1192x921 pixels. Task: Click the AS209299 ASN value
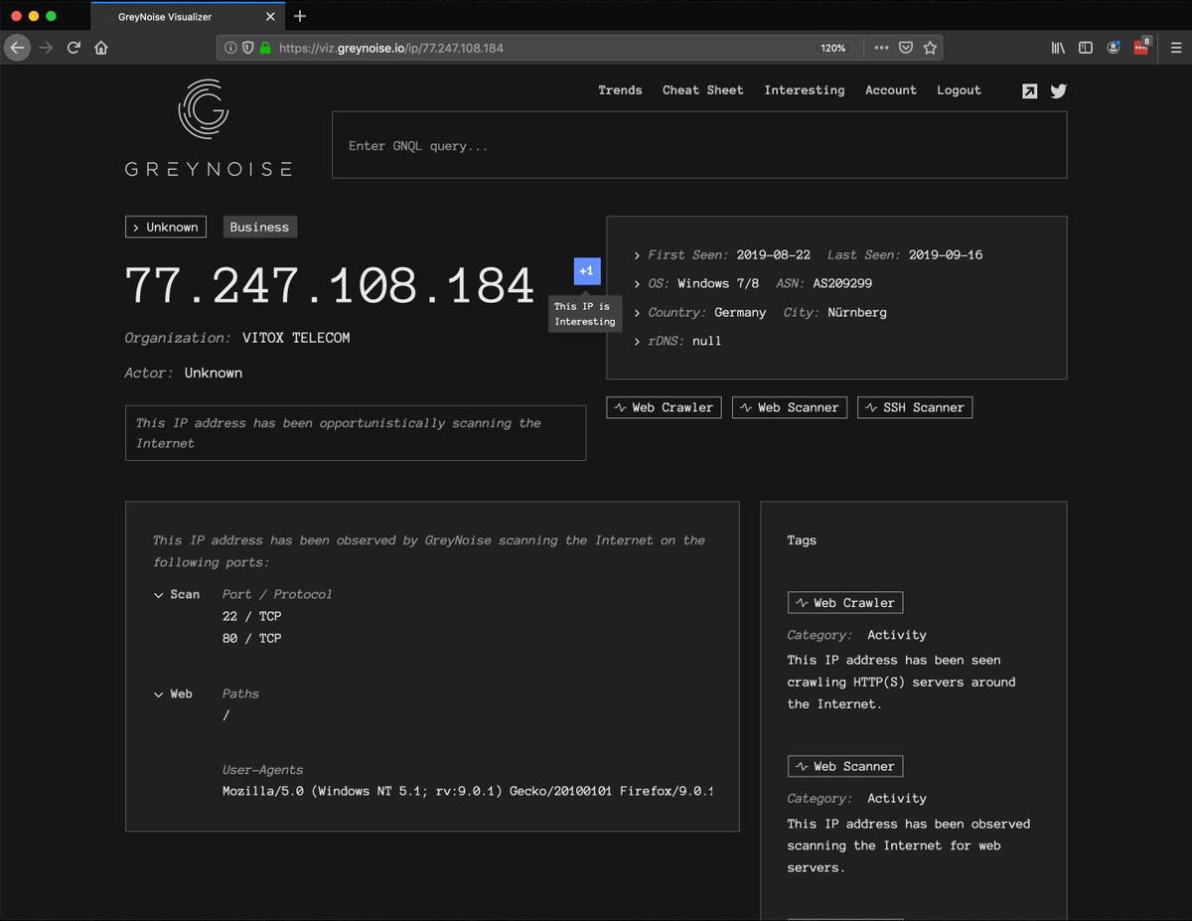point(842,283)
